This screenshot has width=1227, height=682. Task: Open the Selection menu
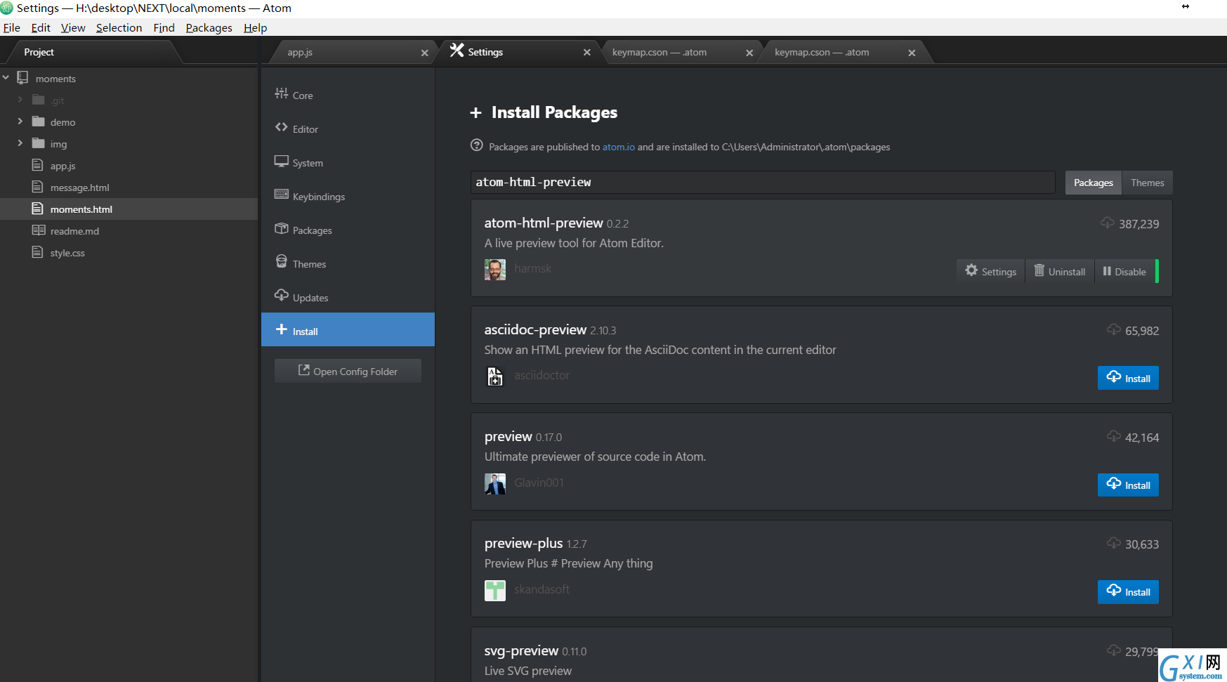tap(119, 27)
